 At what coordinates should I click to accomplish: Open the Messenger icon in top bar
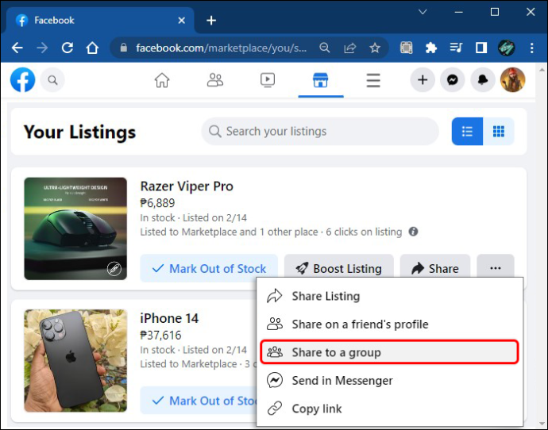453,80
